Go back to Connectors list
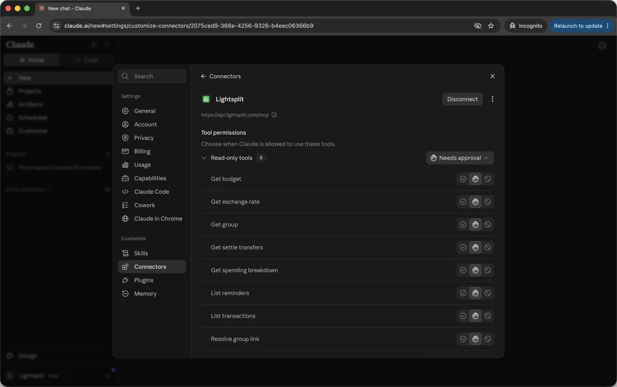 [x=203, y=76]
